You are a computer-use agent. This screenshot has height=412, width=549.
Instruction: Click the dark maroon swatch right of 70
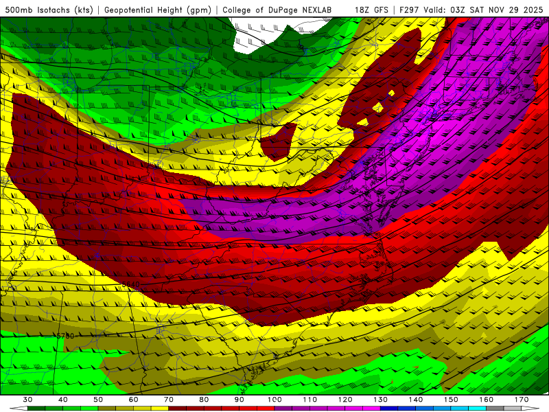click(178, 409)
